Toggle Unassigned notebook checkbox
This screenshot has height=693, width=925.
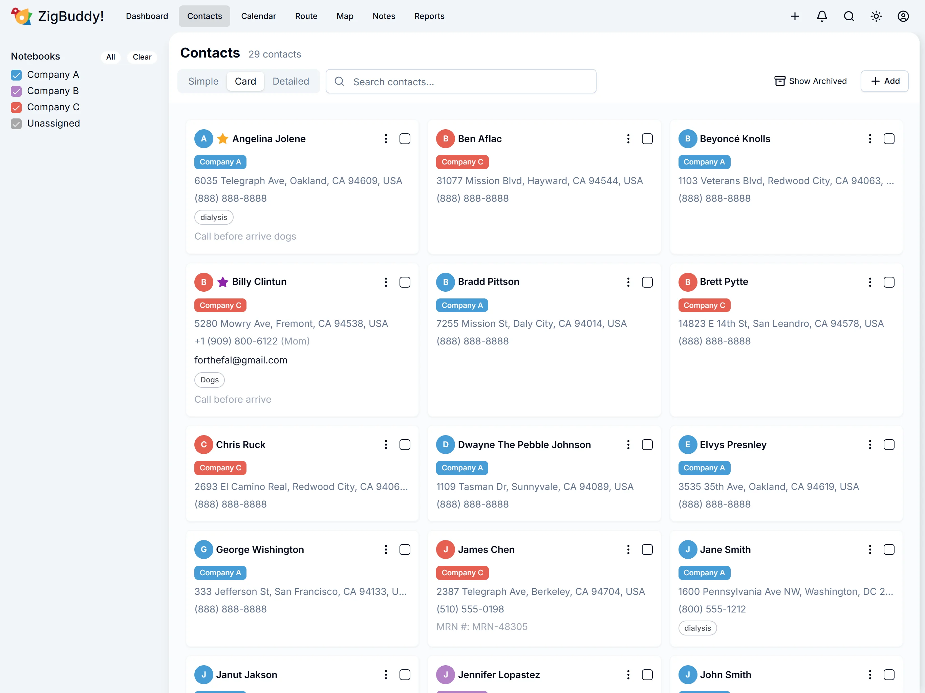click(16, 124)
